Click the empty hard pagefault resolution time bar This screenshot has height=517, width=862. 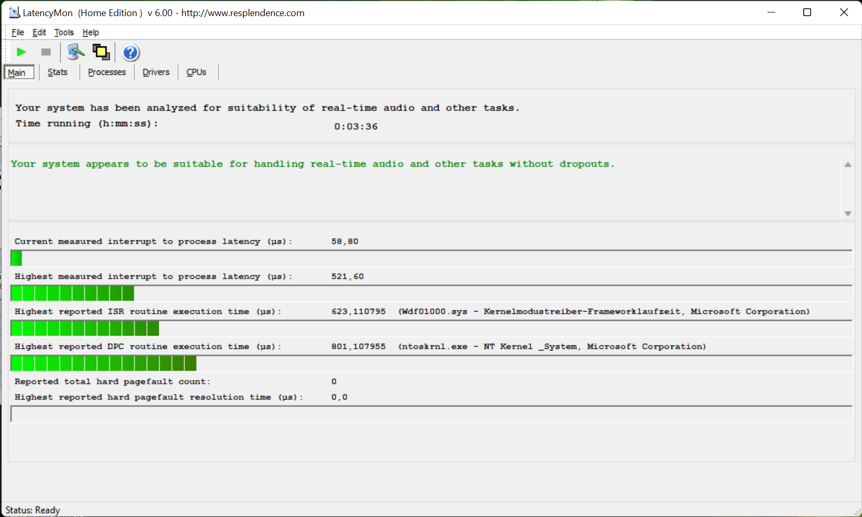tap(431, 414)
